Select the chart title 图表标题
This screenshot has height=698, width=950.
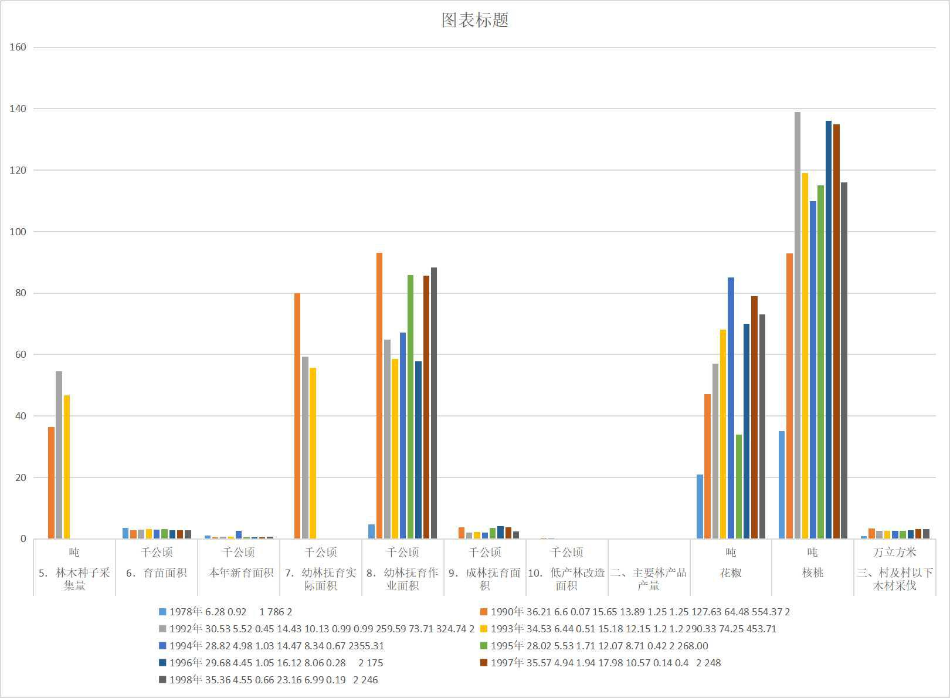[475, 20]
